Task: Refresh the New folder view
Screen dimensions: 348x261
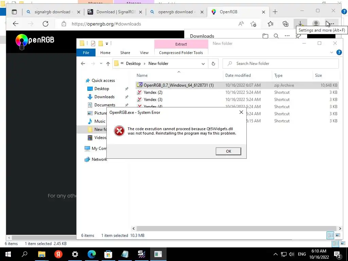Action: (213, 64)
